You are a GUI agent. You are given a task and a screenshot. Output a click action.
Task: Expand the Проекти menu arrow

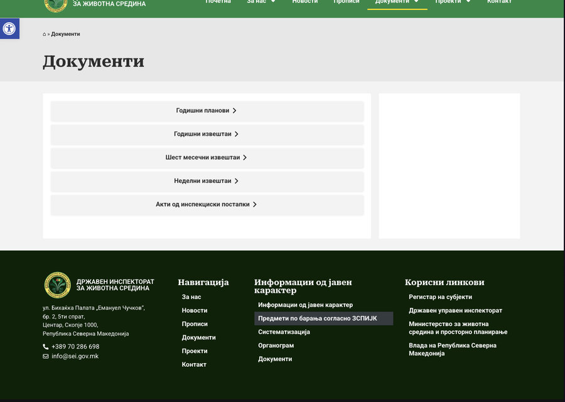pyautogui.click(x=468, y=1)
